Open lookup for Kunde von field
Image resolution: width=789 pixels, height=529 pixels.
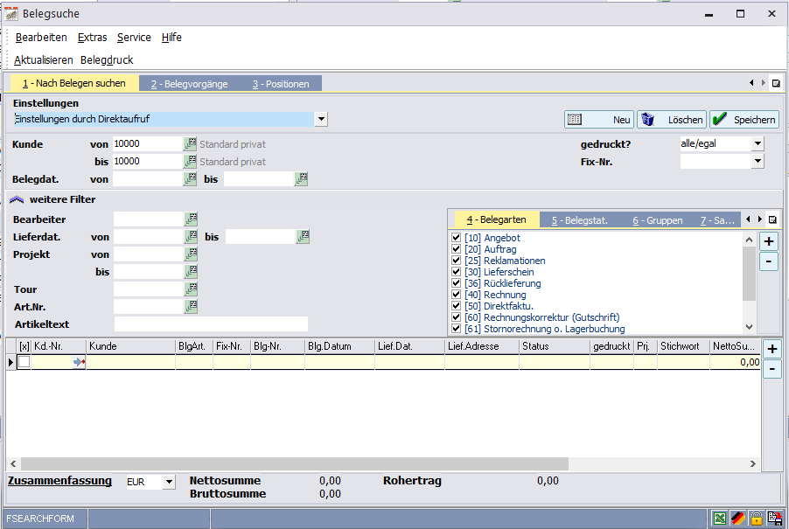point(190,143)
